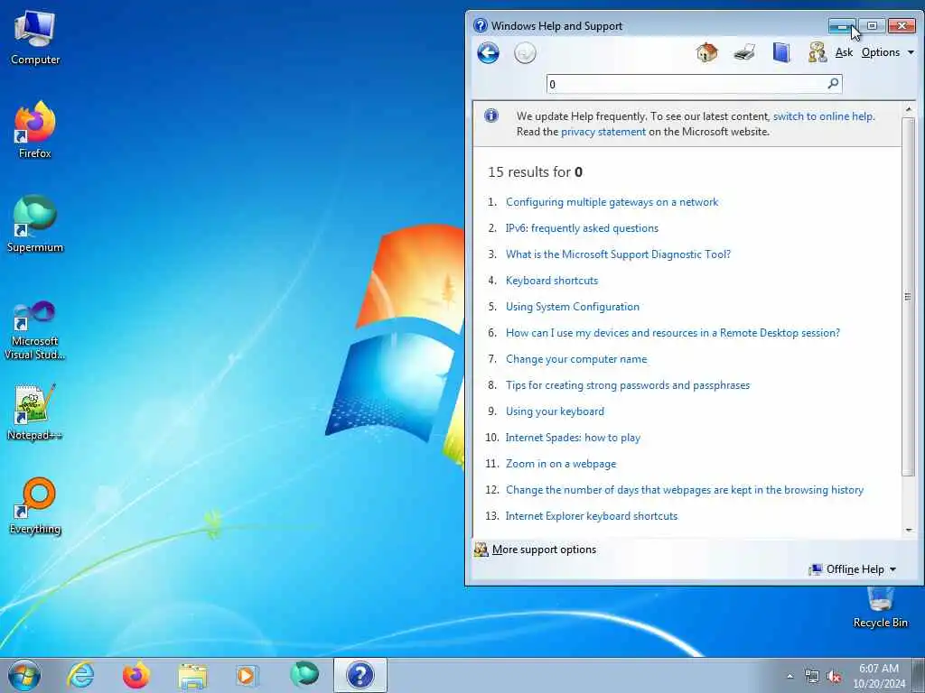Open 'Internet Explorer keyboard shortcuts' result
Image resolution: width=925 pixels, height=693 pixels.
coord(591,515)
